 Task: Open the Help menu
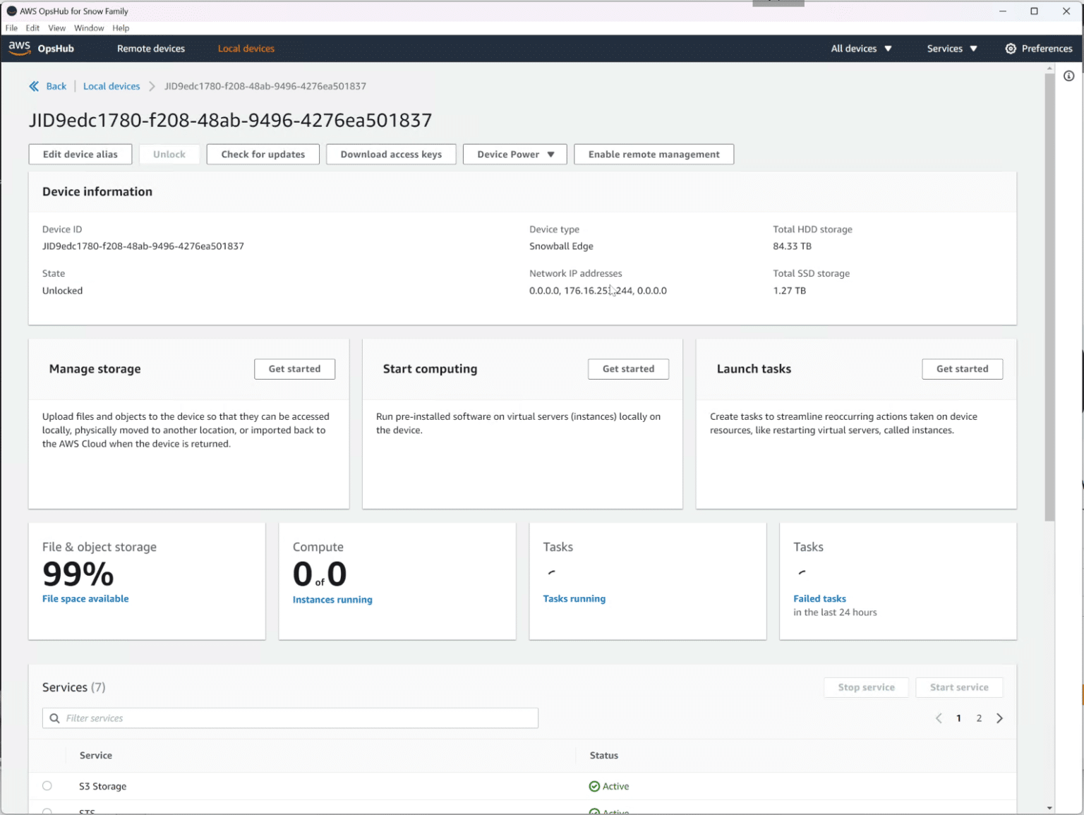[121, 28]
